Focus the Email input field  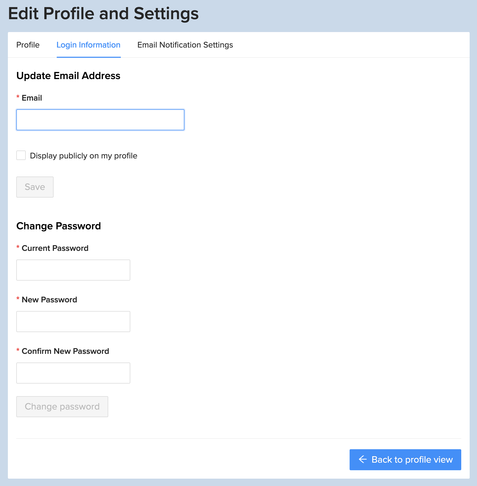100,120
